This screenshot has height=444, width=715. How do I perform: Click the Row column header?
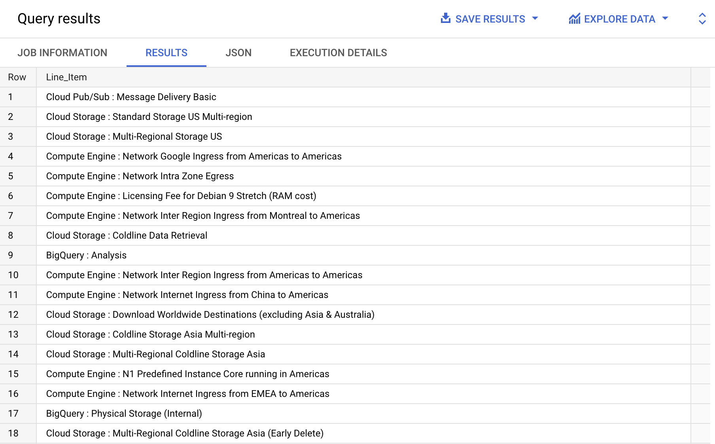tap(17, 77)
